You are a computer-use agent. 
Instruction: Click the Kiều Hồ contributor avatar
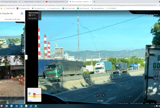(30, 15)
